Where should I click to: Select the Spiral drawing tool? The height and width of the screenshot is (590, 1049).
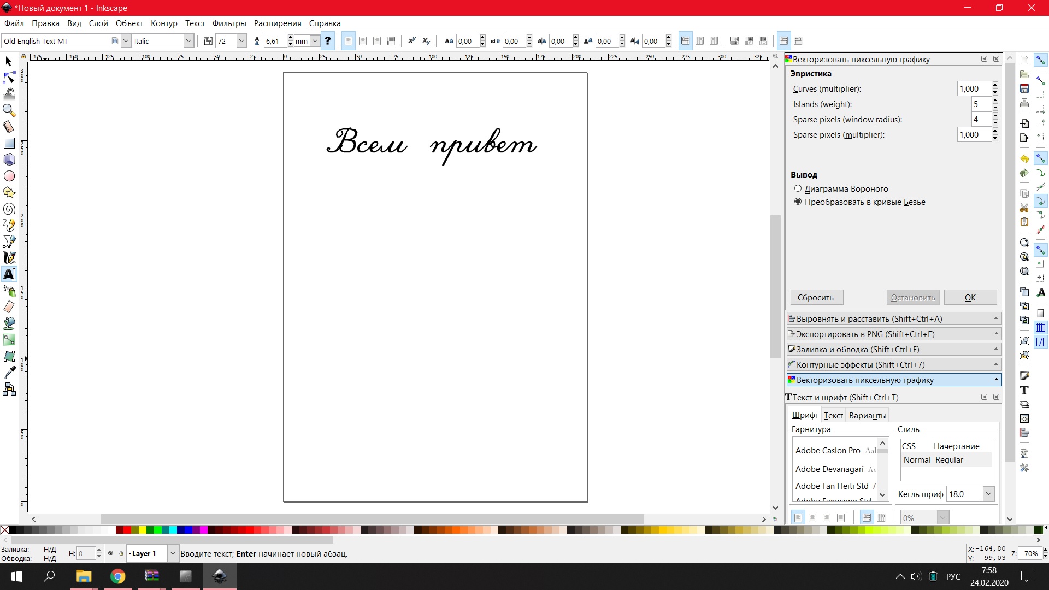tap(9, 209)
